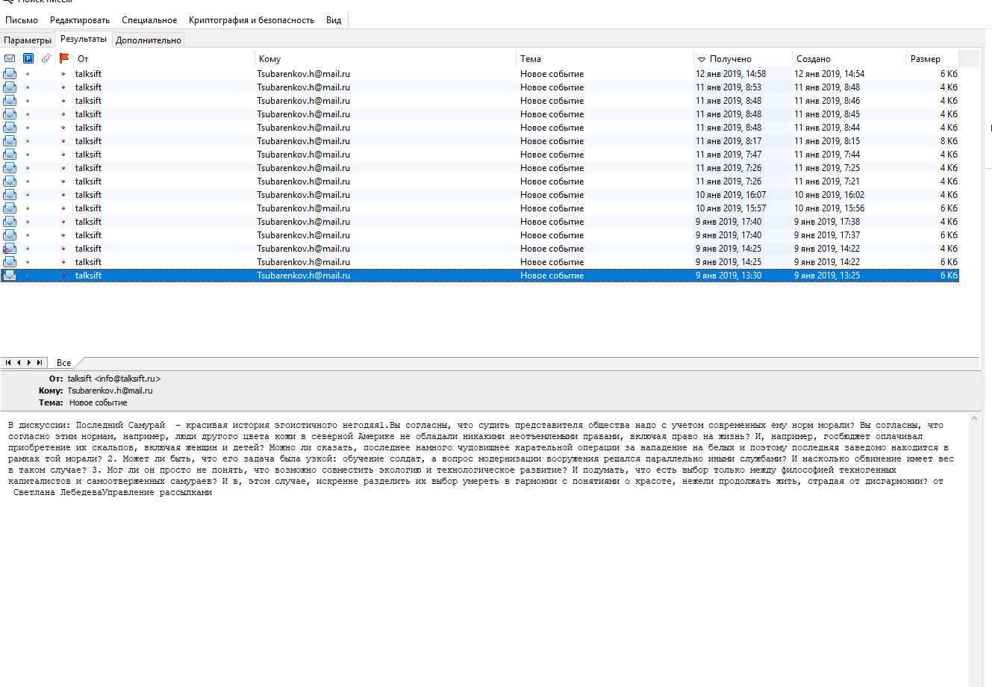Click the 8 Кб size cell
This screenshot has height=687, width=992.
(949, 141)
